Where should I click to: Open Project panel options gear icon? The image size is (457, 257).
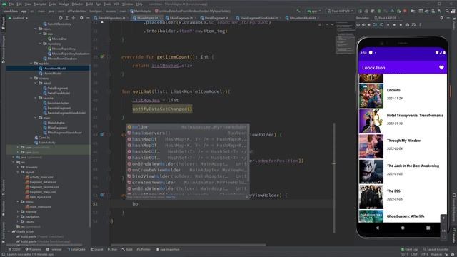[81, 18]
